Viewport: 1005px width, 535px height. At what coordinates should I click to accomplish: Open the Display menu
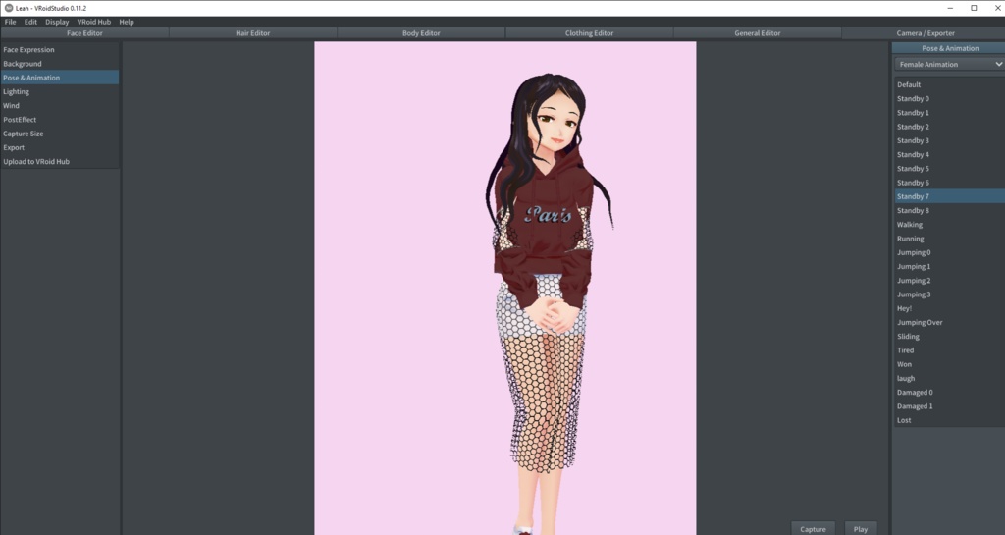57,22
